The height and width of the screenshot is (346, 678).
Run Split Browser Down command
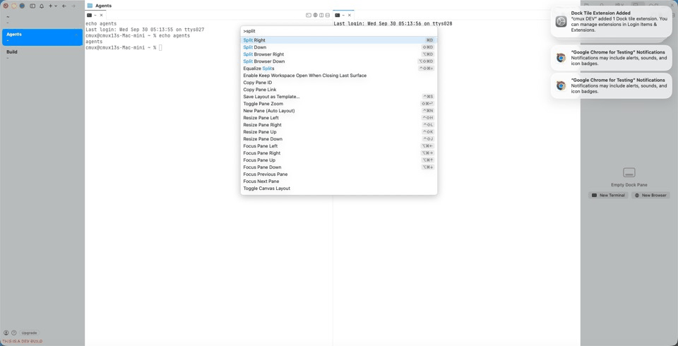pos(338,61)
